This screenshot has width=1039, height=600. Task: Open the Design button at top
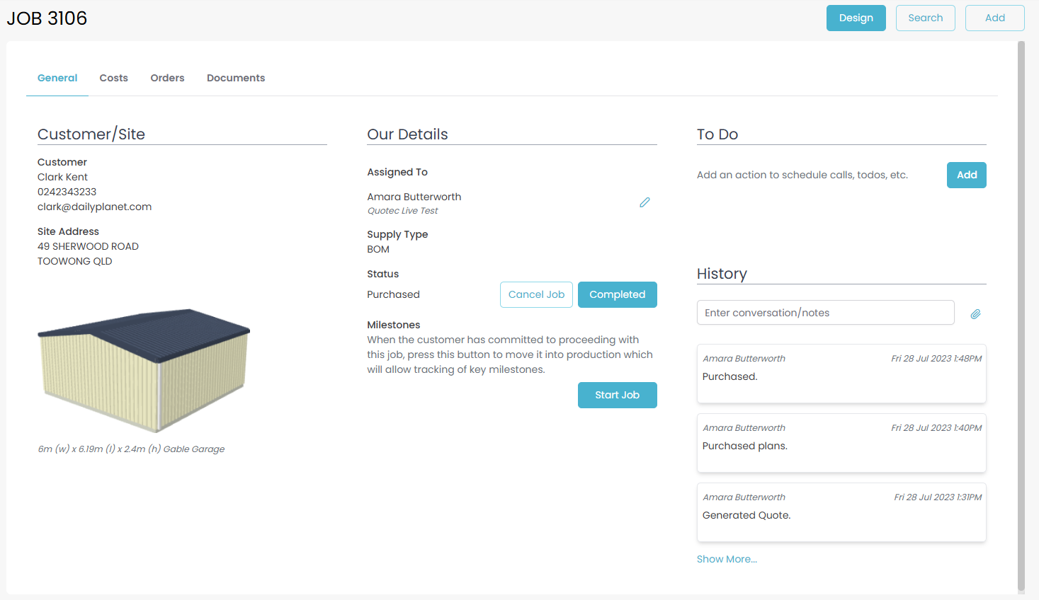(856, 18)
